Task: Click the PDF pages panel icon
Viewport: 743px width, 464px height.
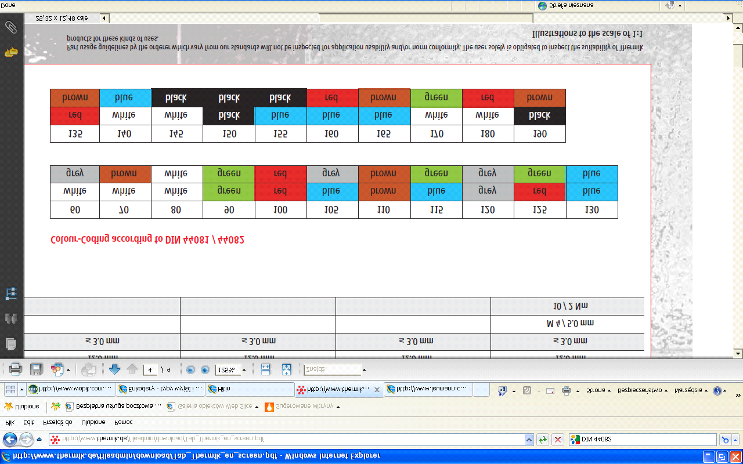Action: [10, 343]
